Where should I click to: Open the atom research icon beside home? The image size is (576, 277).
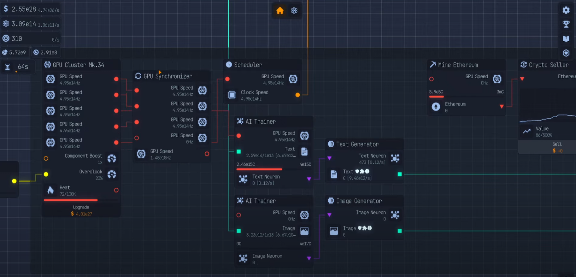294,11
